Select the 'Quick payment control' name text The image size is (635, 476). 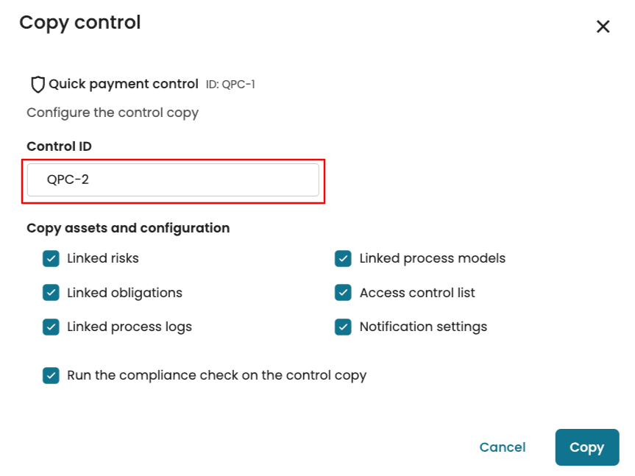pos(124,85)
